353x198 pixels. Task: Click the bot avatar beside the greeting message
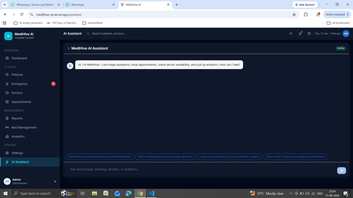coord(70,66)
